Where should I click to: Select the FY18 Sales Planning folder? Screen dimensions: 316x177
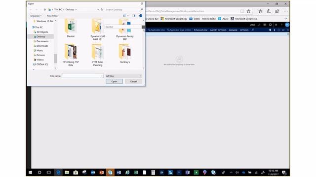(x=98, y=55)
